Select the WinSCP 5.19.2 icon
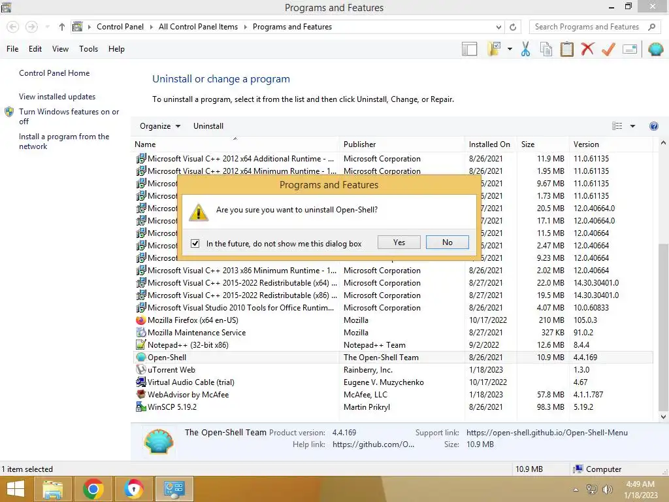Viewport: 669px width, 502px height. tap(141, 407)
